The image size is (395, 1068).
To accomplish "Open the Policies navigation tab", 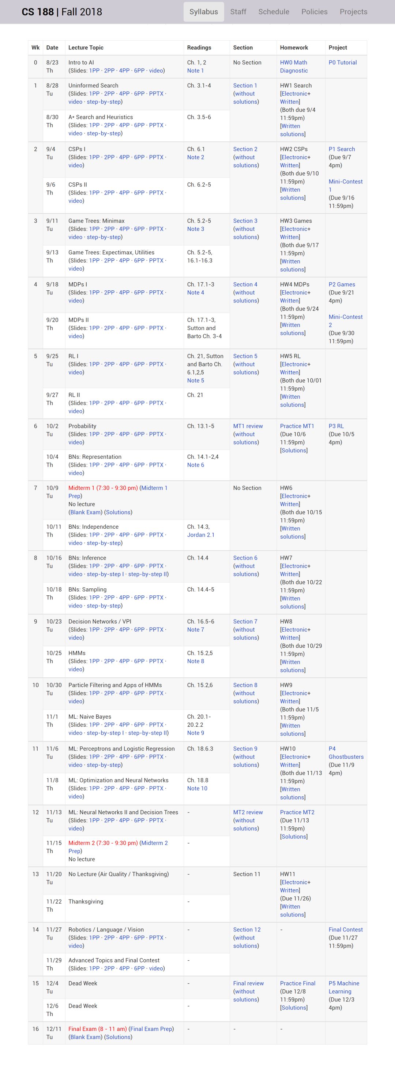I will click(x=314, y=12).
